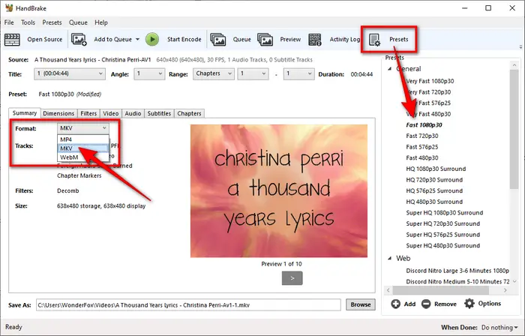Viewport: 525px width, 336px height.
Task: Click the gear icon beside Options
Action: click(x=469, y=304)
